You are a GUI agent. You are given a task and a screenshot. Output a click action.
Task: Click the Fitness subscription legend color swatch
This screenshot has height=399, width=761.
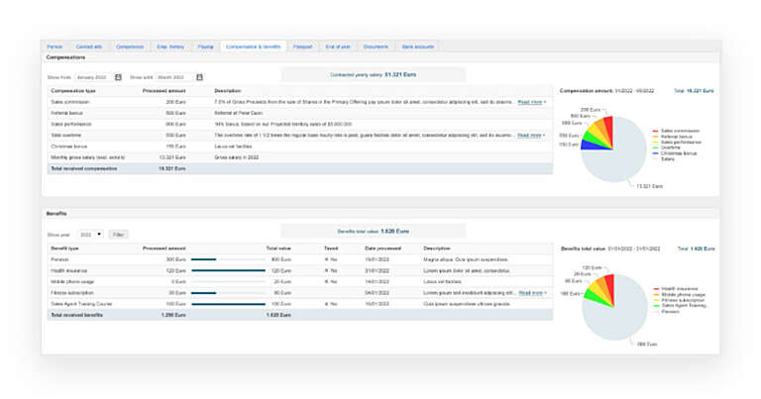656,300
